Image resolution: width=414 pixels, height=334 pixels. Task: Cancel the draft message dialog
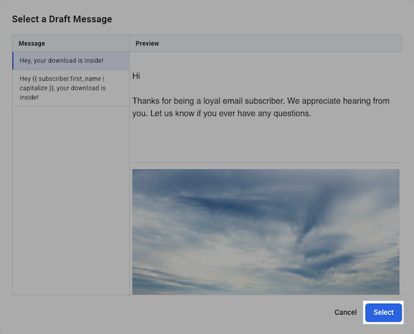pos(345,313)
